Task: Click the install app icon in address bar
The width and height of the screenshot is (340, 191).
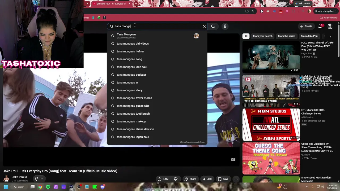Action: pyautogui.click(x=247, y=11)
